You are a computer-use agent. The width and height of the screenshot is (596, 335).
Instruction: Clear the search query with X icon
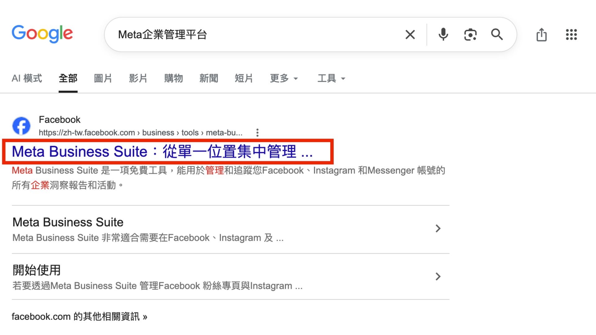[x=410, y=34]
